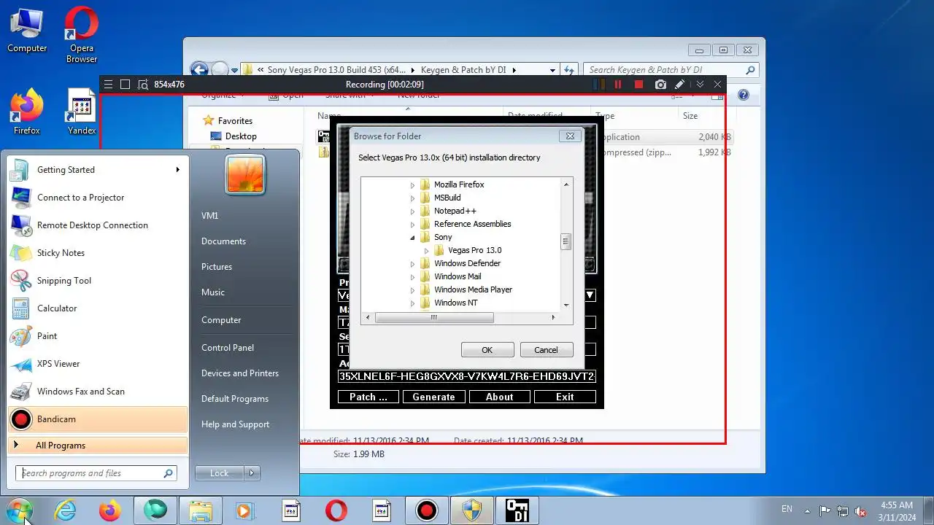The image size is (934, 525).
Task: Expand Windows Defender folder in tree
Action: (412, 264)
